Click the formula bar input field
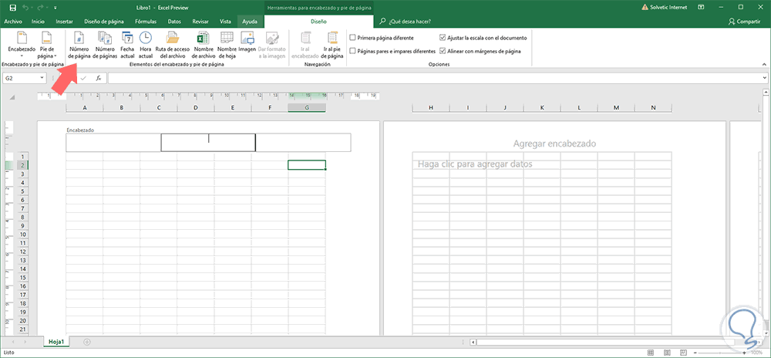The image size is (771, 358). pos(435,78)
